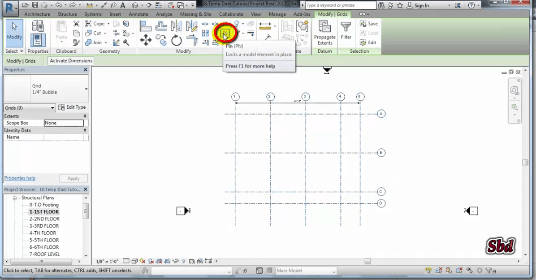This screenshot has height=280, width=536.
Task: Open the Grid type selector dropdown
Action: click(x=86, y=89)
